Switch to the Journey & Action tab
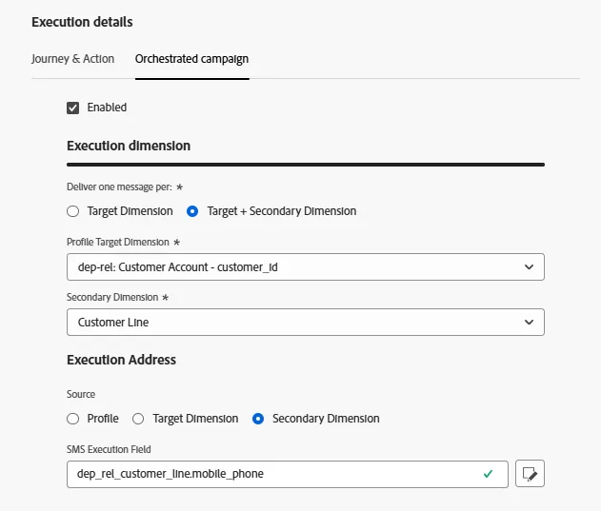This screenshot has width=601, height=511. (72, 59)
